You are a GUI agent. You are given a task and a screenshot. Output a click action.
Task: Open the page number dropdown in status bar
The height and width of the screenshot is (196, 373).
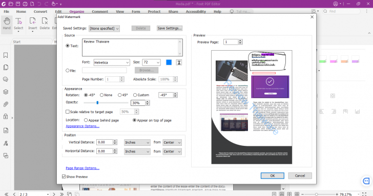(48, 194)
